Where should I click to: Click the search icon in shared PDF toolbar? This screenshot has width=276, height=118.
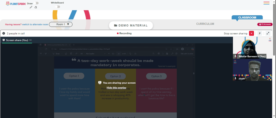tap(153, 54)
